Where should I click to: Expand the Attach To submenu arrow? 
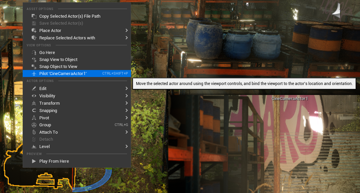127,132
